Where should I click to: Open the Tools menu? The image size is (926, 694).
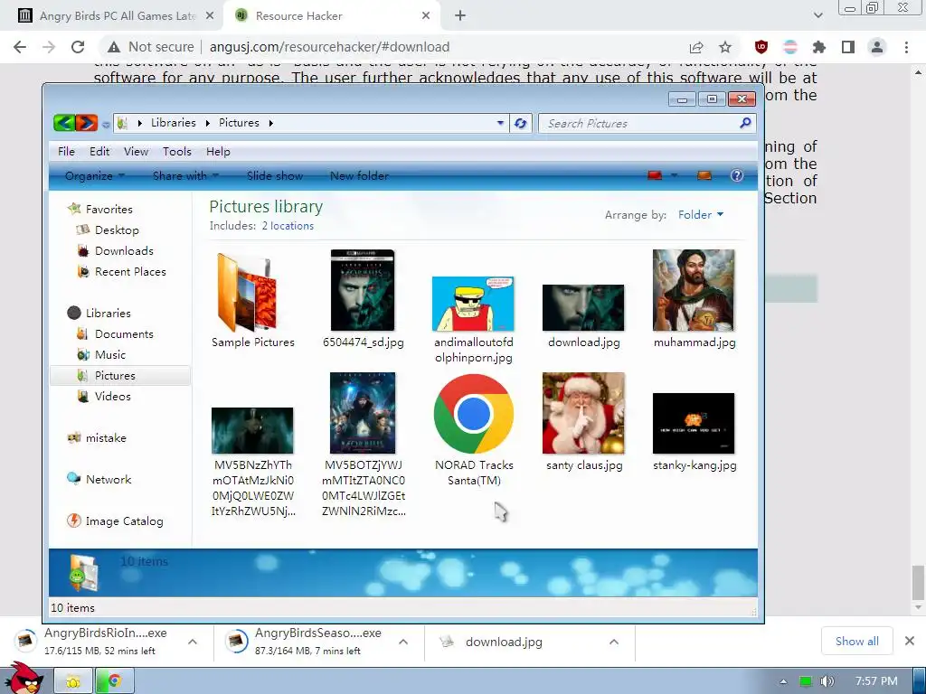tap(177, 152)
